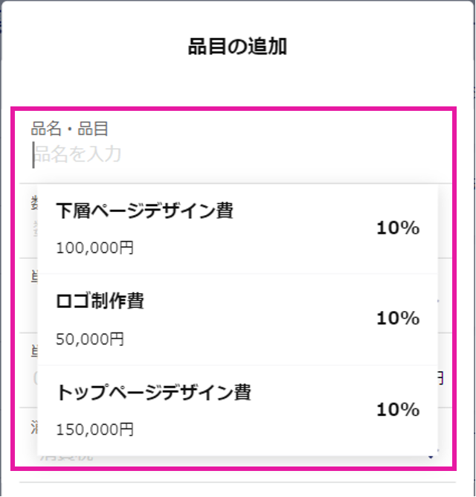Click the 10% rate beside 下層ページデザイン費
Screen dimensions: 476x497
pyautogui.click(x=398, y=228)
